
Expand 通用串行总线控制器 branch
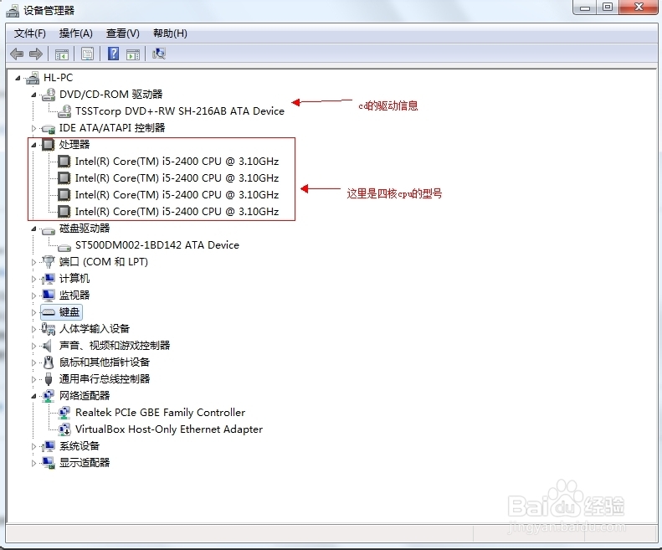[x=33, y=379]
